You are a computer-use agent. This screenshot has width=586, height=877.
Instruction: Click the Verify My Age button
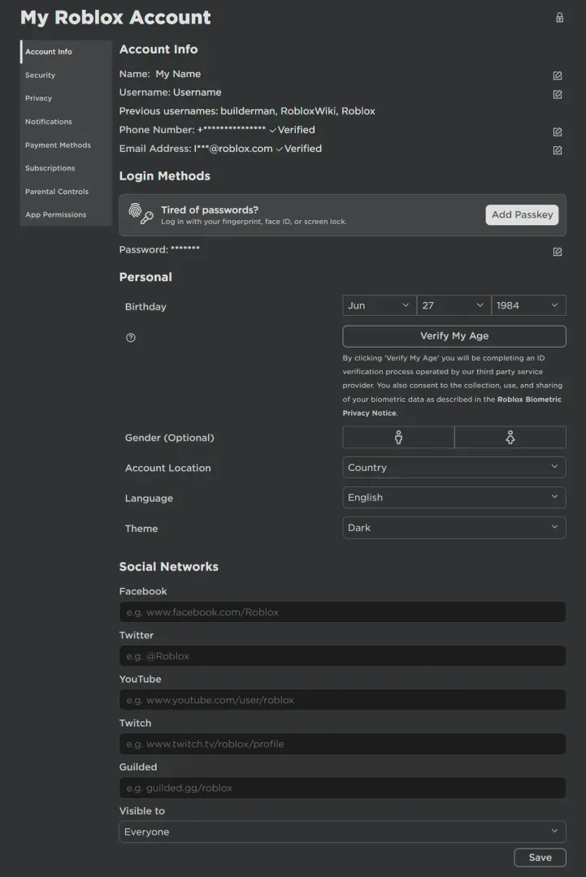454,335
